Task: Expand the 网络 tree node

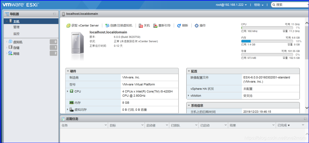Action: pyautogui.click(x=7, y=53)
